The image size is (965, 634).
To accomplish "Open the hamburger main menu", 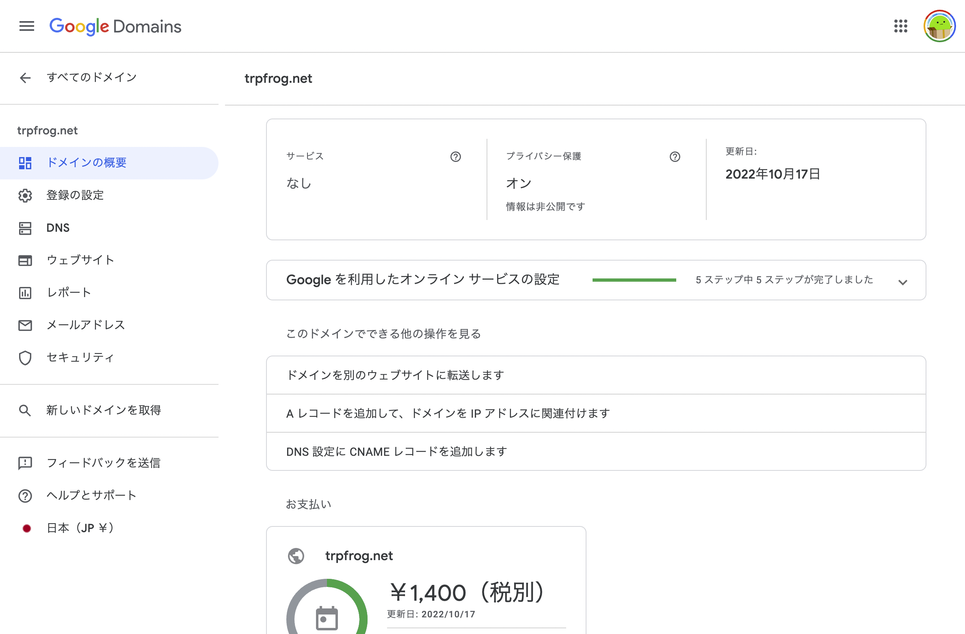I will point(27,26).
